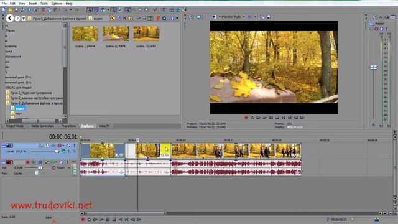Go back in the Explorer panel
This screenshot has width=398, height=224.
[x=10, y=18]
